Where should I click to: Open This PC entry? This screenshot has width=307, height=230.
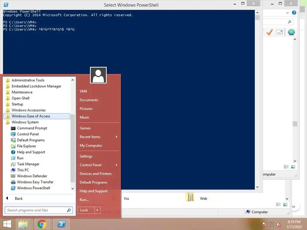23,170
